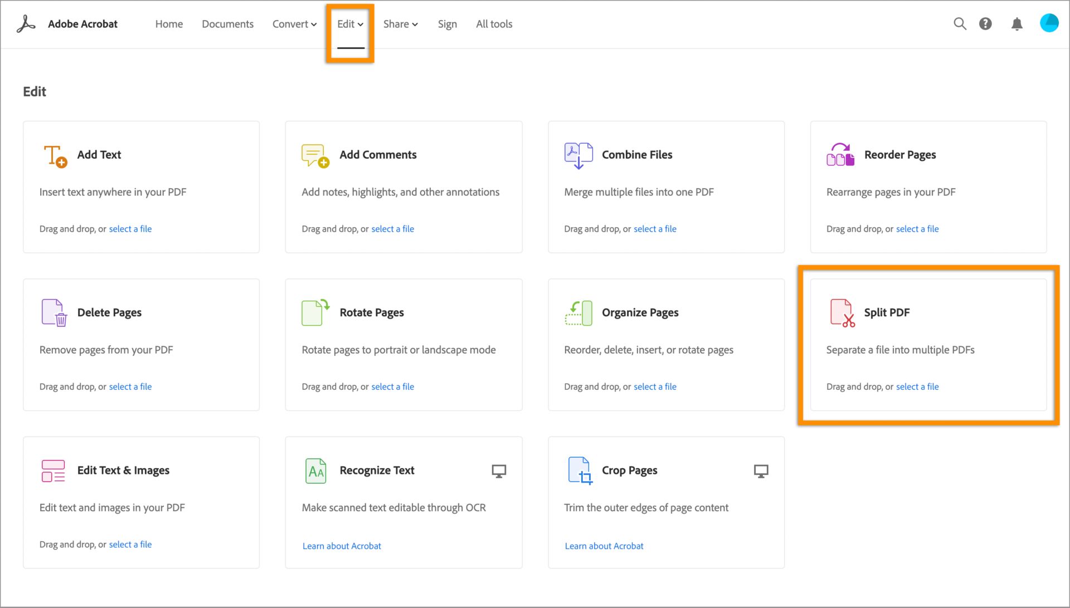The width and height of the screenshot is (1070, 608).
Task: Open the All tools menu tab
Action: pos(494,23)
